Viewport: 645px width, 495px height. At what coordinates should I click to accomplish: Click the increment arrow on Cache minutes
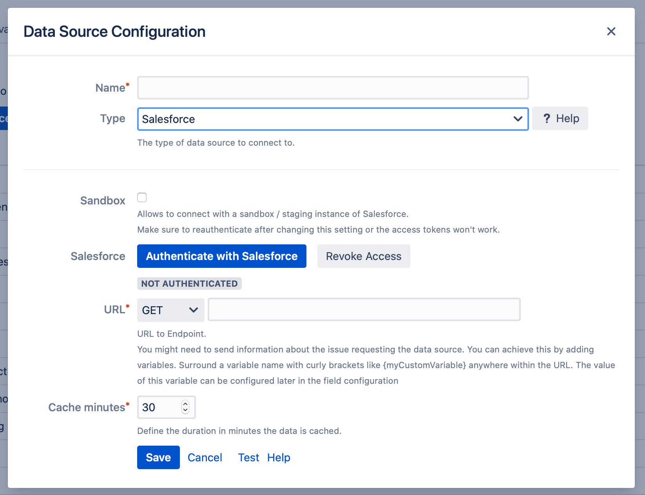185,403
